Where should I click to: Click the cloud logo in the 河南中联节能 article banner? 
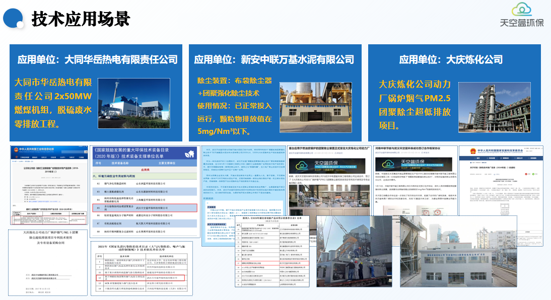388,164
